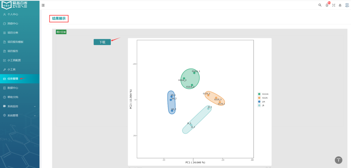The width and height of the screenshot is (351, 168).
Task: Open the user avatar menu
Action: coord(347,5)
